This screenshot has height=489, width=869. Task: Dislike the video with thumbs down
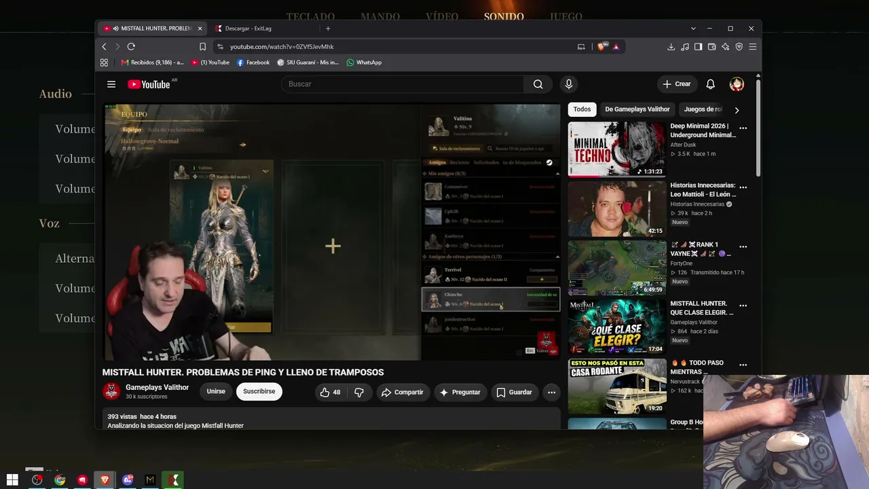click(359, 392)
